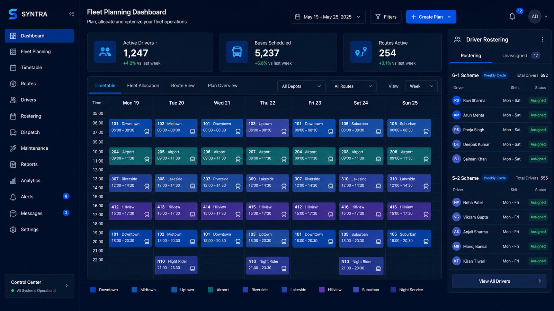The image size is (554, 311).
Task: Expand the Create Plan dropdown arrow
Action: coord(449,17)
